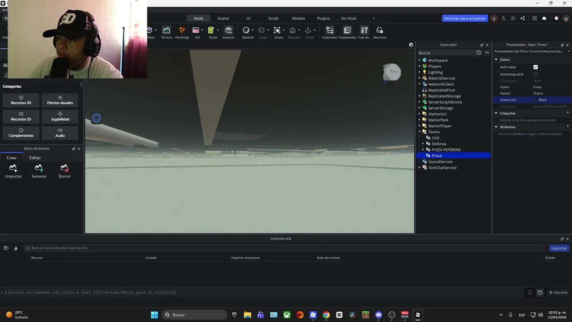Expand the Players tree node
This screenshot has height=322, width=572.
point(419,66)
